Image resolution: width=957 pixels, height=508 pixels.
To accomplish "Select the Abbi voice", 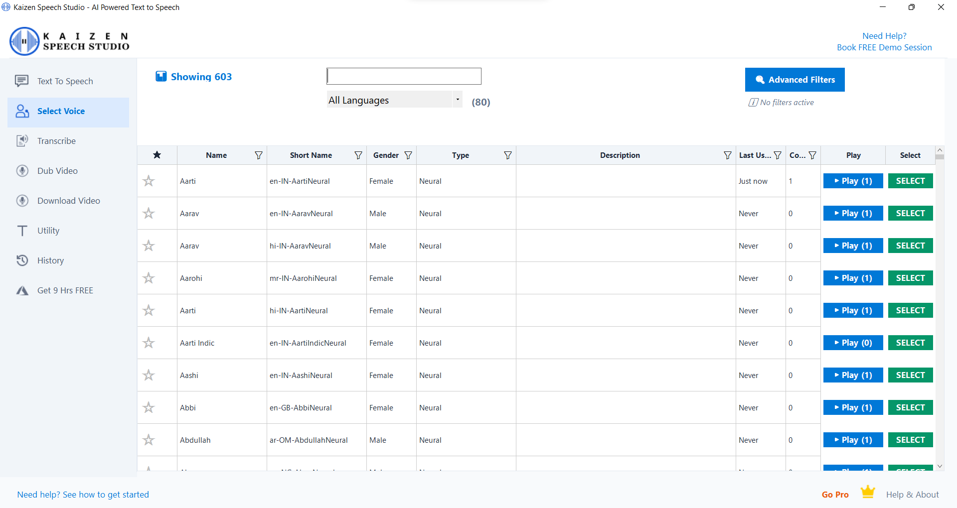I will pyautogui.click(x=910, y=407).
